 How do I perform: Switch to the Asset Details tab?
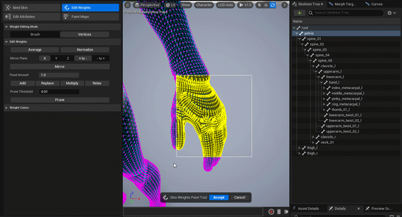tap(306, 208)
